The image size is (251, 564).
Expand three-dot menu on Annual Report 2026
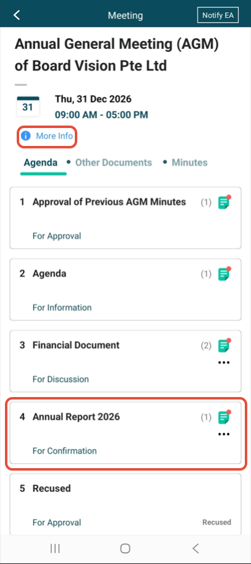tap(224, 434)
